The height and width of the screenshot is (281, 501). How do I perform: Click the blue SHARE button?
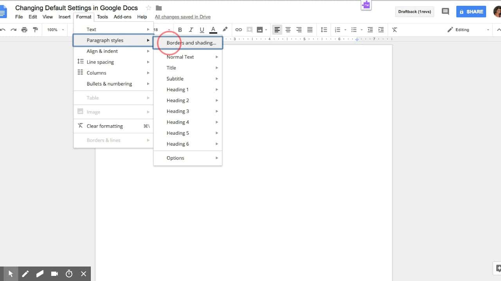[471, 12]
